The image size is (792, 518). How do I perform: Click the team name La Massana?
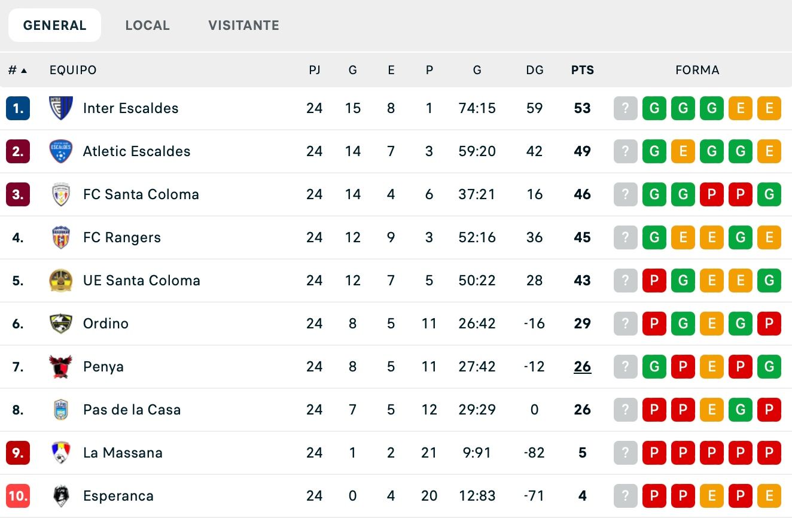pyautogui.click(x=123, y=453)
